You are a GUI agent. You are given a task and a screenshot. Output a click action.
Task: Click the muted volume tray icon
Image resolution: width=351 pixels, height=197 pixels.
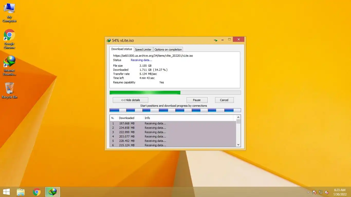click(x=327, y=192)
